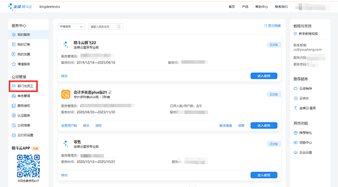The height and width of the screenshot is (187, 338).
Task: Open 云进销存 recommended service
Action: click(303, 89)
